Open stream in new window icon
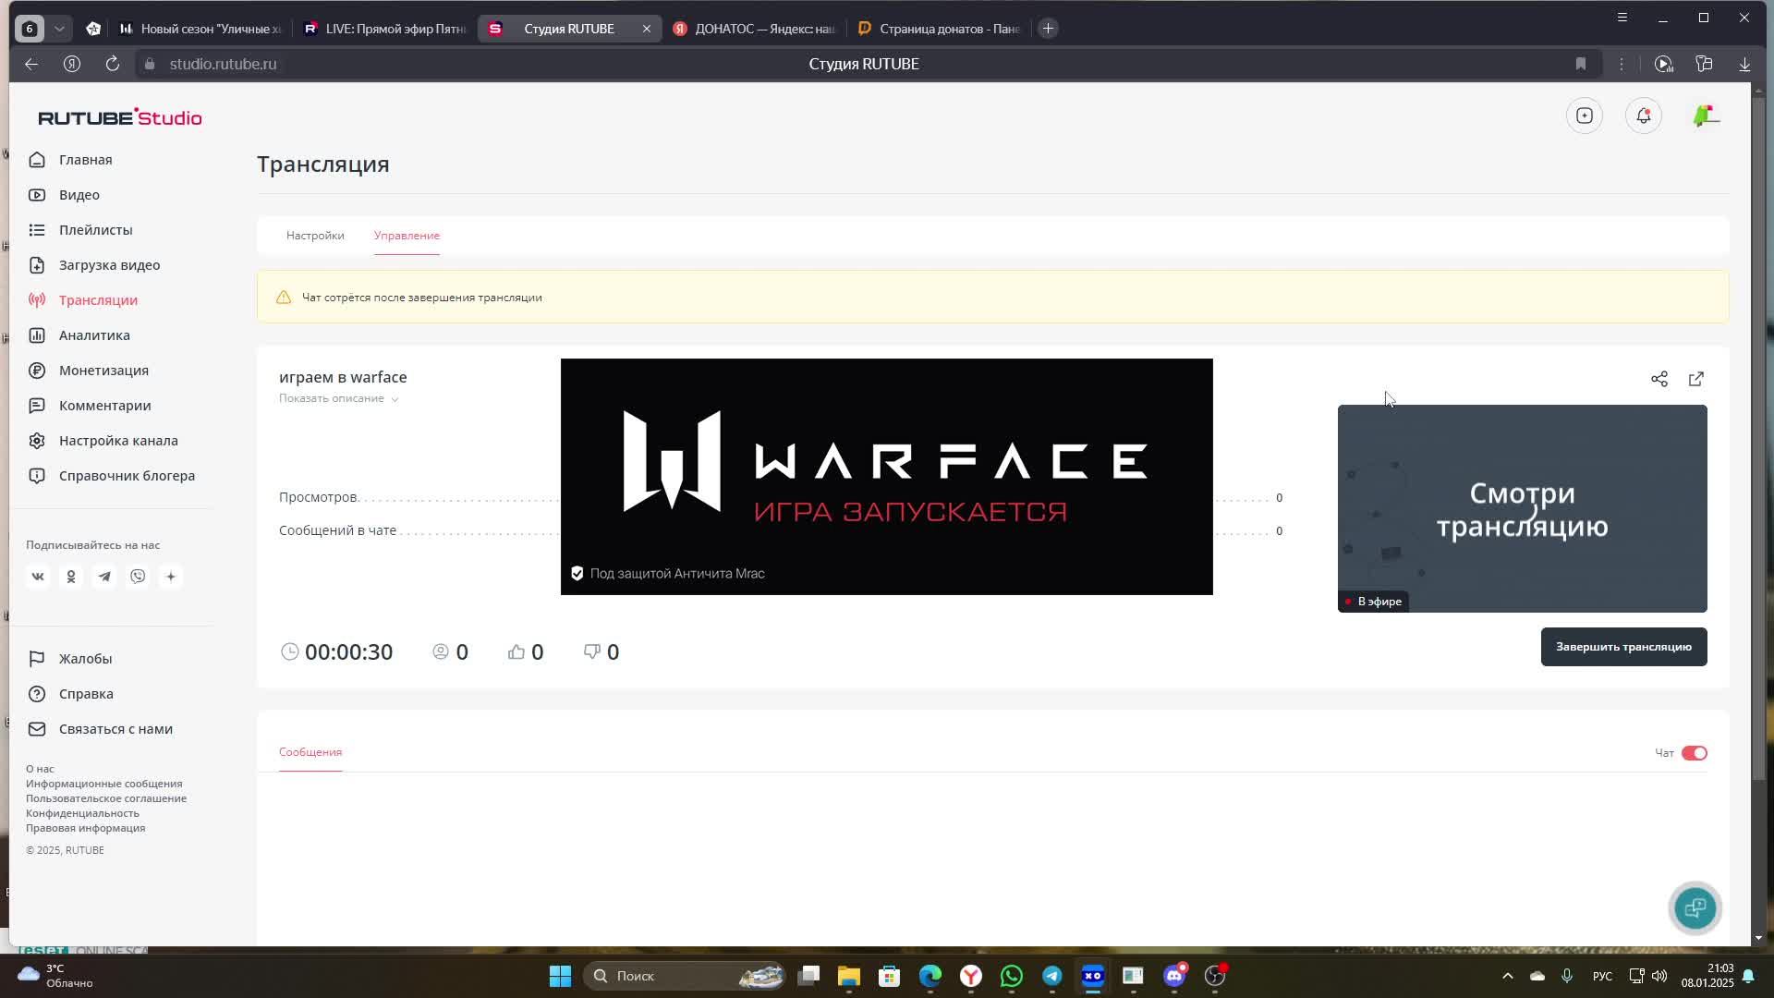 (x=1695, y=379)
